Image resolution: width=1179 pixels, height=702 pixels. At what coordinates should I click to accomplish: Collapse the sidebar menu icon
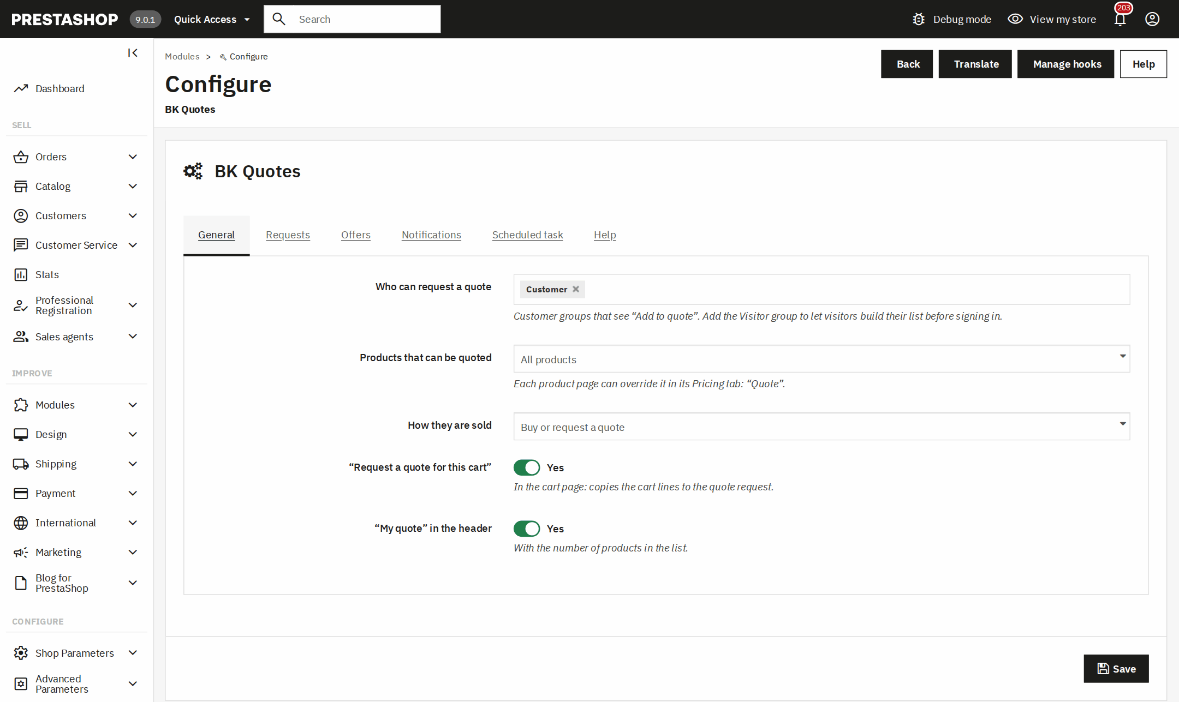point(133,53)
